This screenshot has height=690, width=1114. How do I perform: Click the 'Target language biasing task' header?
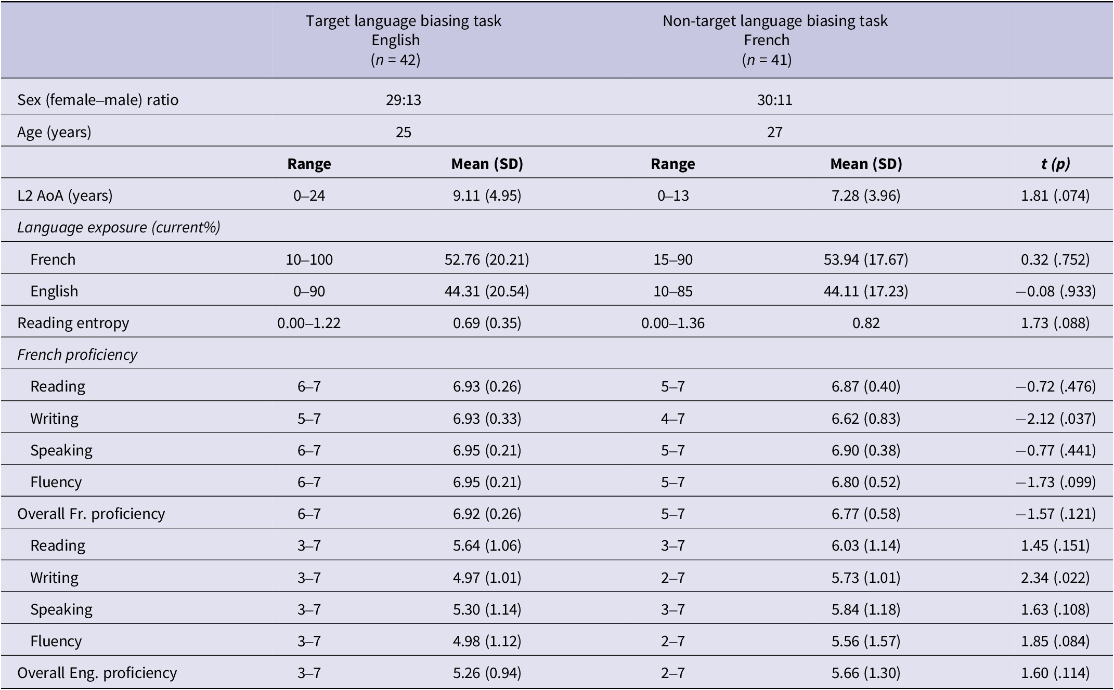point(403,21)
